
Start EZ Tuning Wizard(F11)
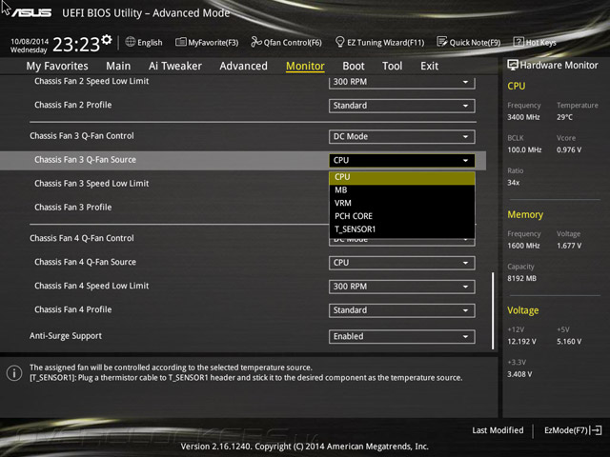pyautogui.click(x=379, y=42)
